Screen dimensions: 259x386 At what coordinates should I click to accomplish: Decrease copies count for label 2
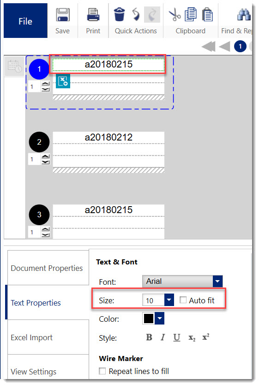[46, 162]
